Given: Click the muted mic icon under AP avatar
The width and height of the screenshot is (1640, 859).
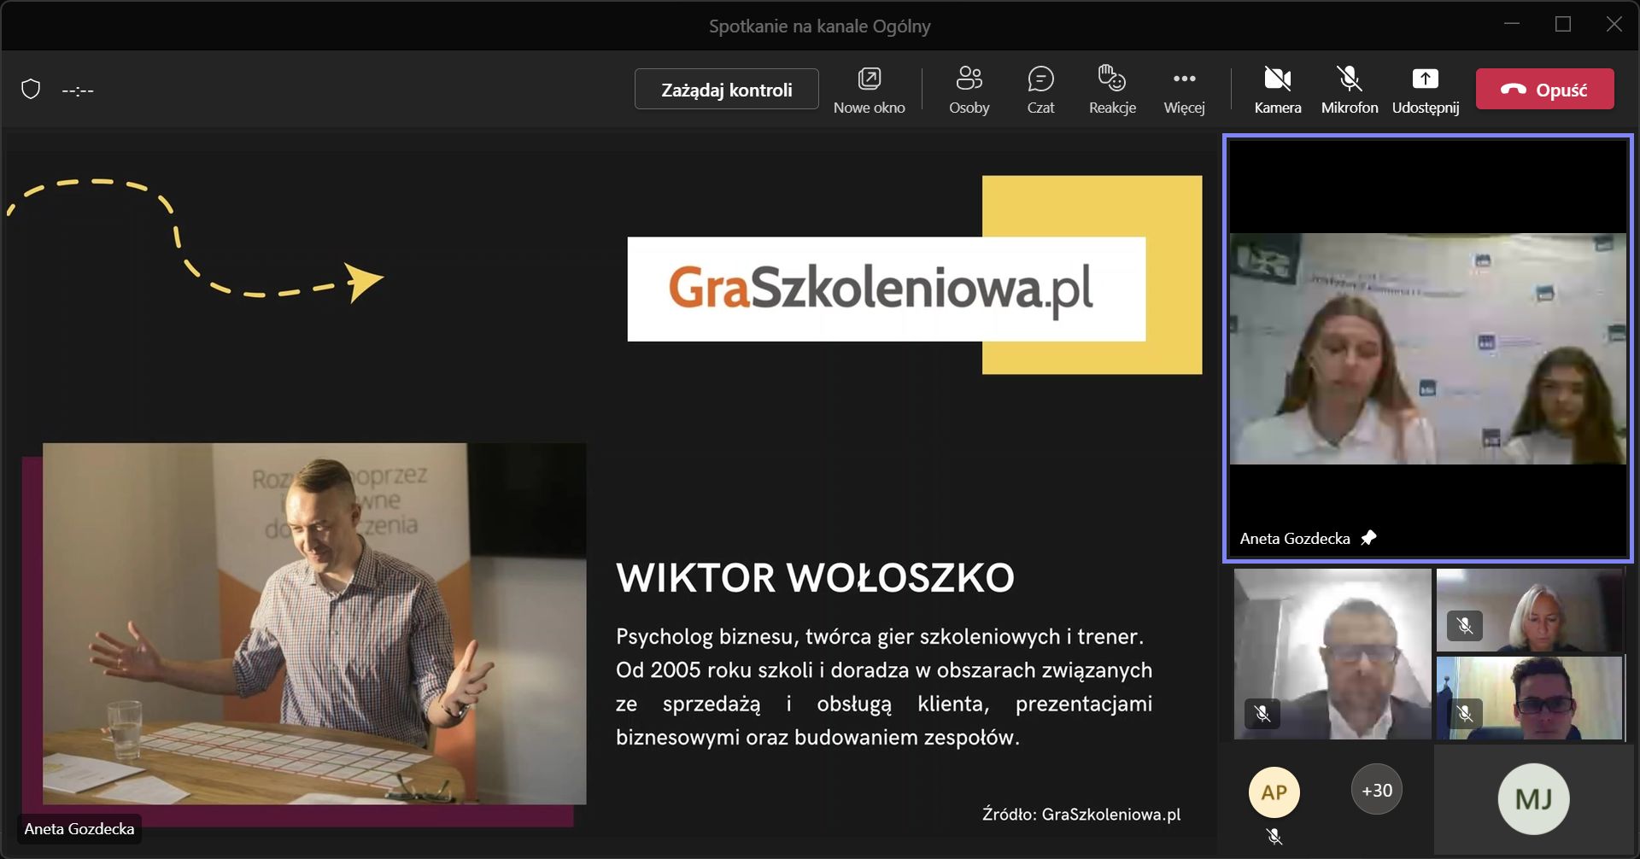Looking at the screenshot, I should point(1274,837).
